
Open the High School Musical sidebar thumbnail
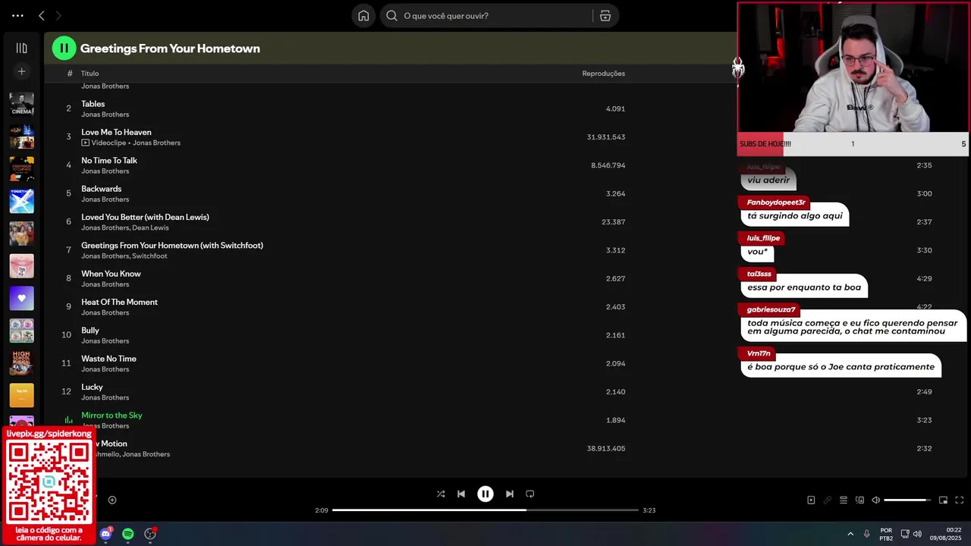point(21,362)
